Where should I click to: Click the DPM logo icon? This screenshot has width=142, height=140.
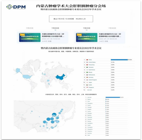tap(9, 7)
